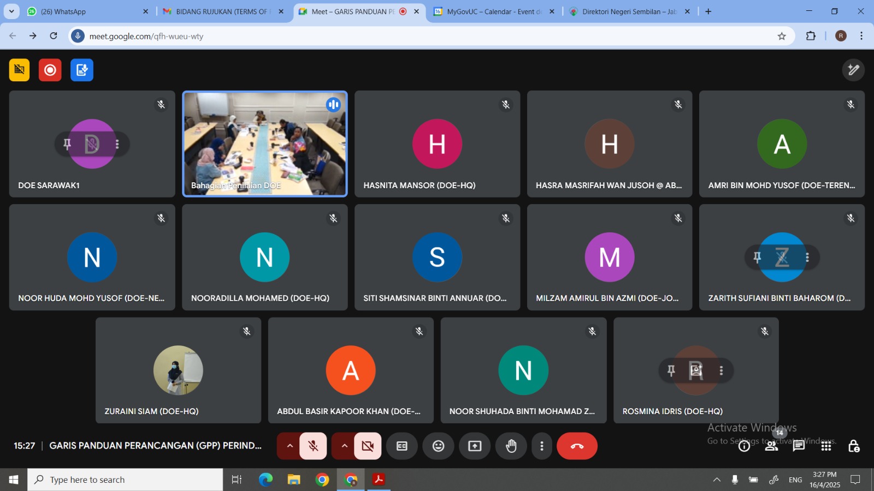Bookmark this page with star icon

[782, 36]
